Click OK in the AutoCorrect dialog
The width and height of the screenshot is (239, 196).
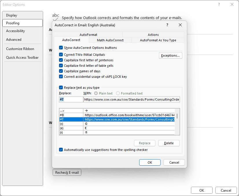(x=150, y=162)
